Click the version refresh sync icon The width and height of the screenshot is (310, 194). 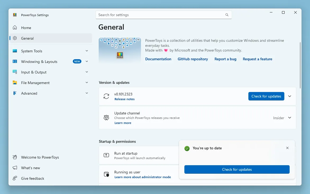click(x=106, y=96)
